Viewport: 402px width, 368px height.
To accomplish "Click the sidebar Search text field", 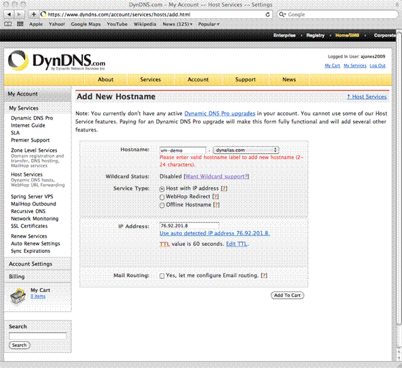I will pos(38,336).
